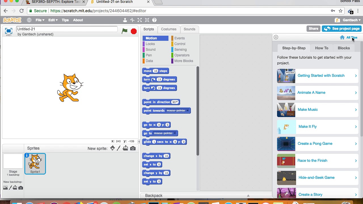
Task: Bookmark page with star icon
Action: click(341, 11)
